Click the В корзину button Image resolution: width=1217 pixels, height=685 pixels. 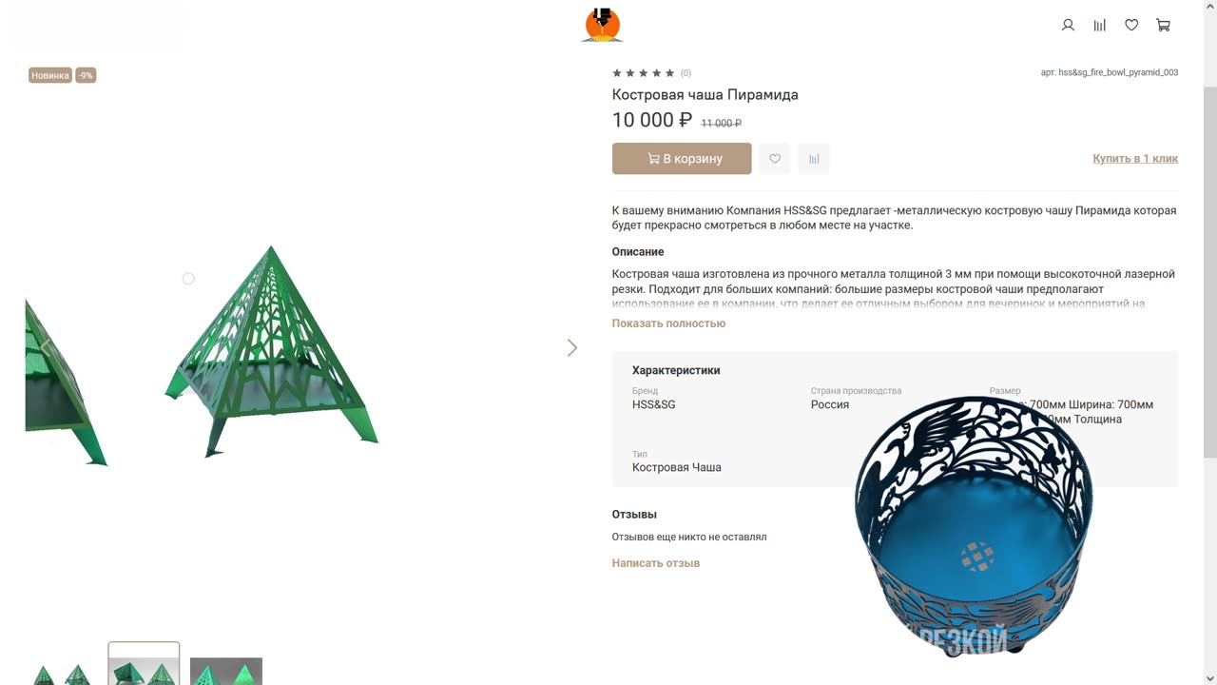(682, 159)
